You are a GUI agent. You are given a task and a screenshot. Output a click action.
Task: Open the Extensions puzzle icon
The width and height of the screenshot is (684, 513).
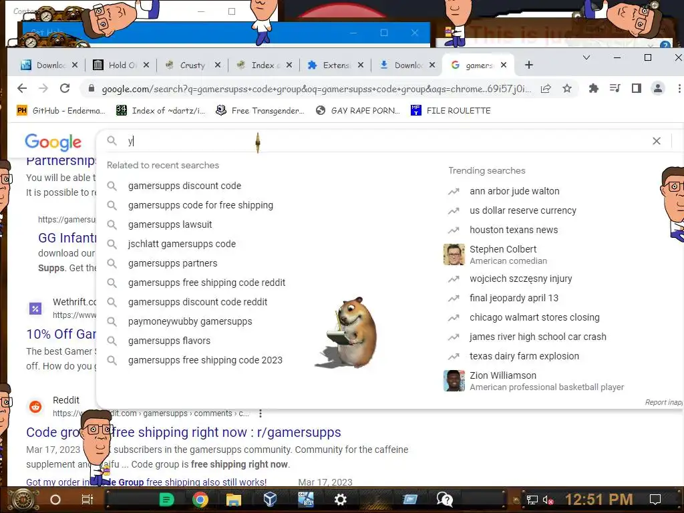pos(593,89)
